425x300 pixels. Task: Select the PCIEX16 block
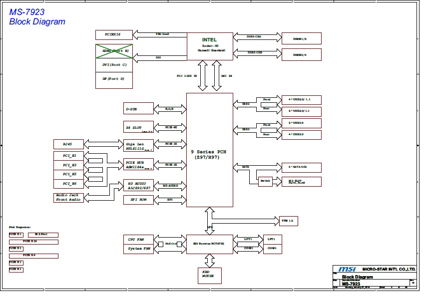(114, 34)
